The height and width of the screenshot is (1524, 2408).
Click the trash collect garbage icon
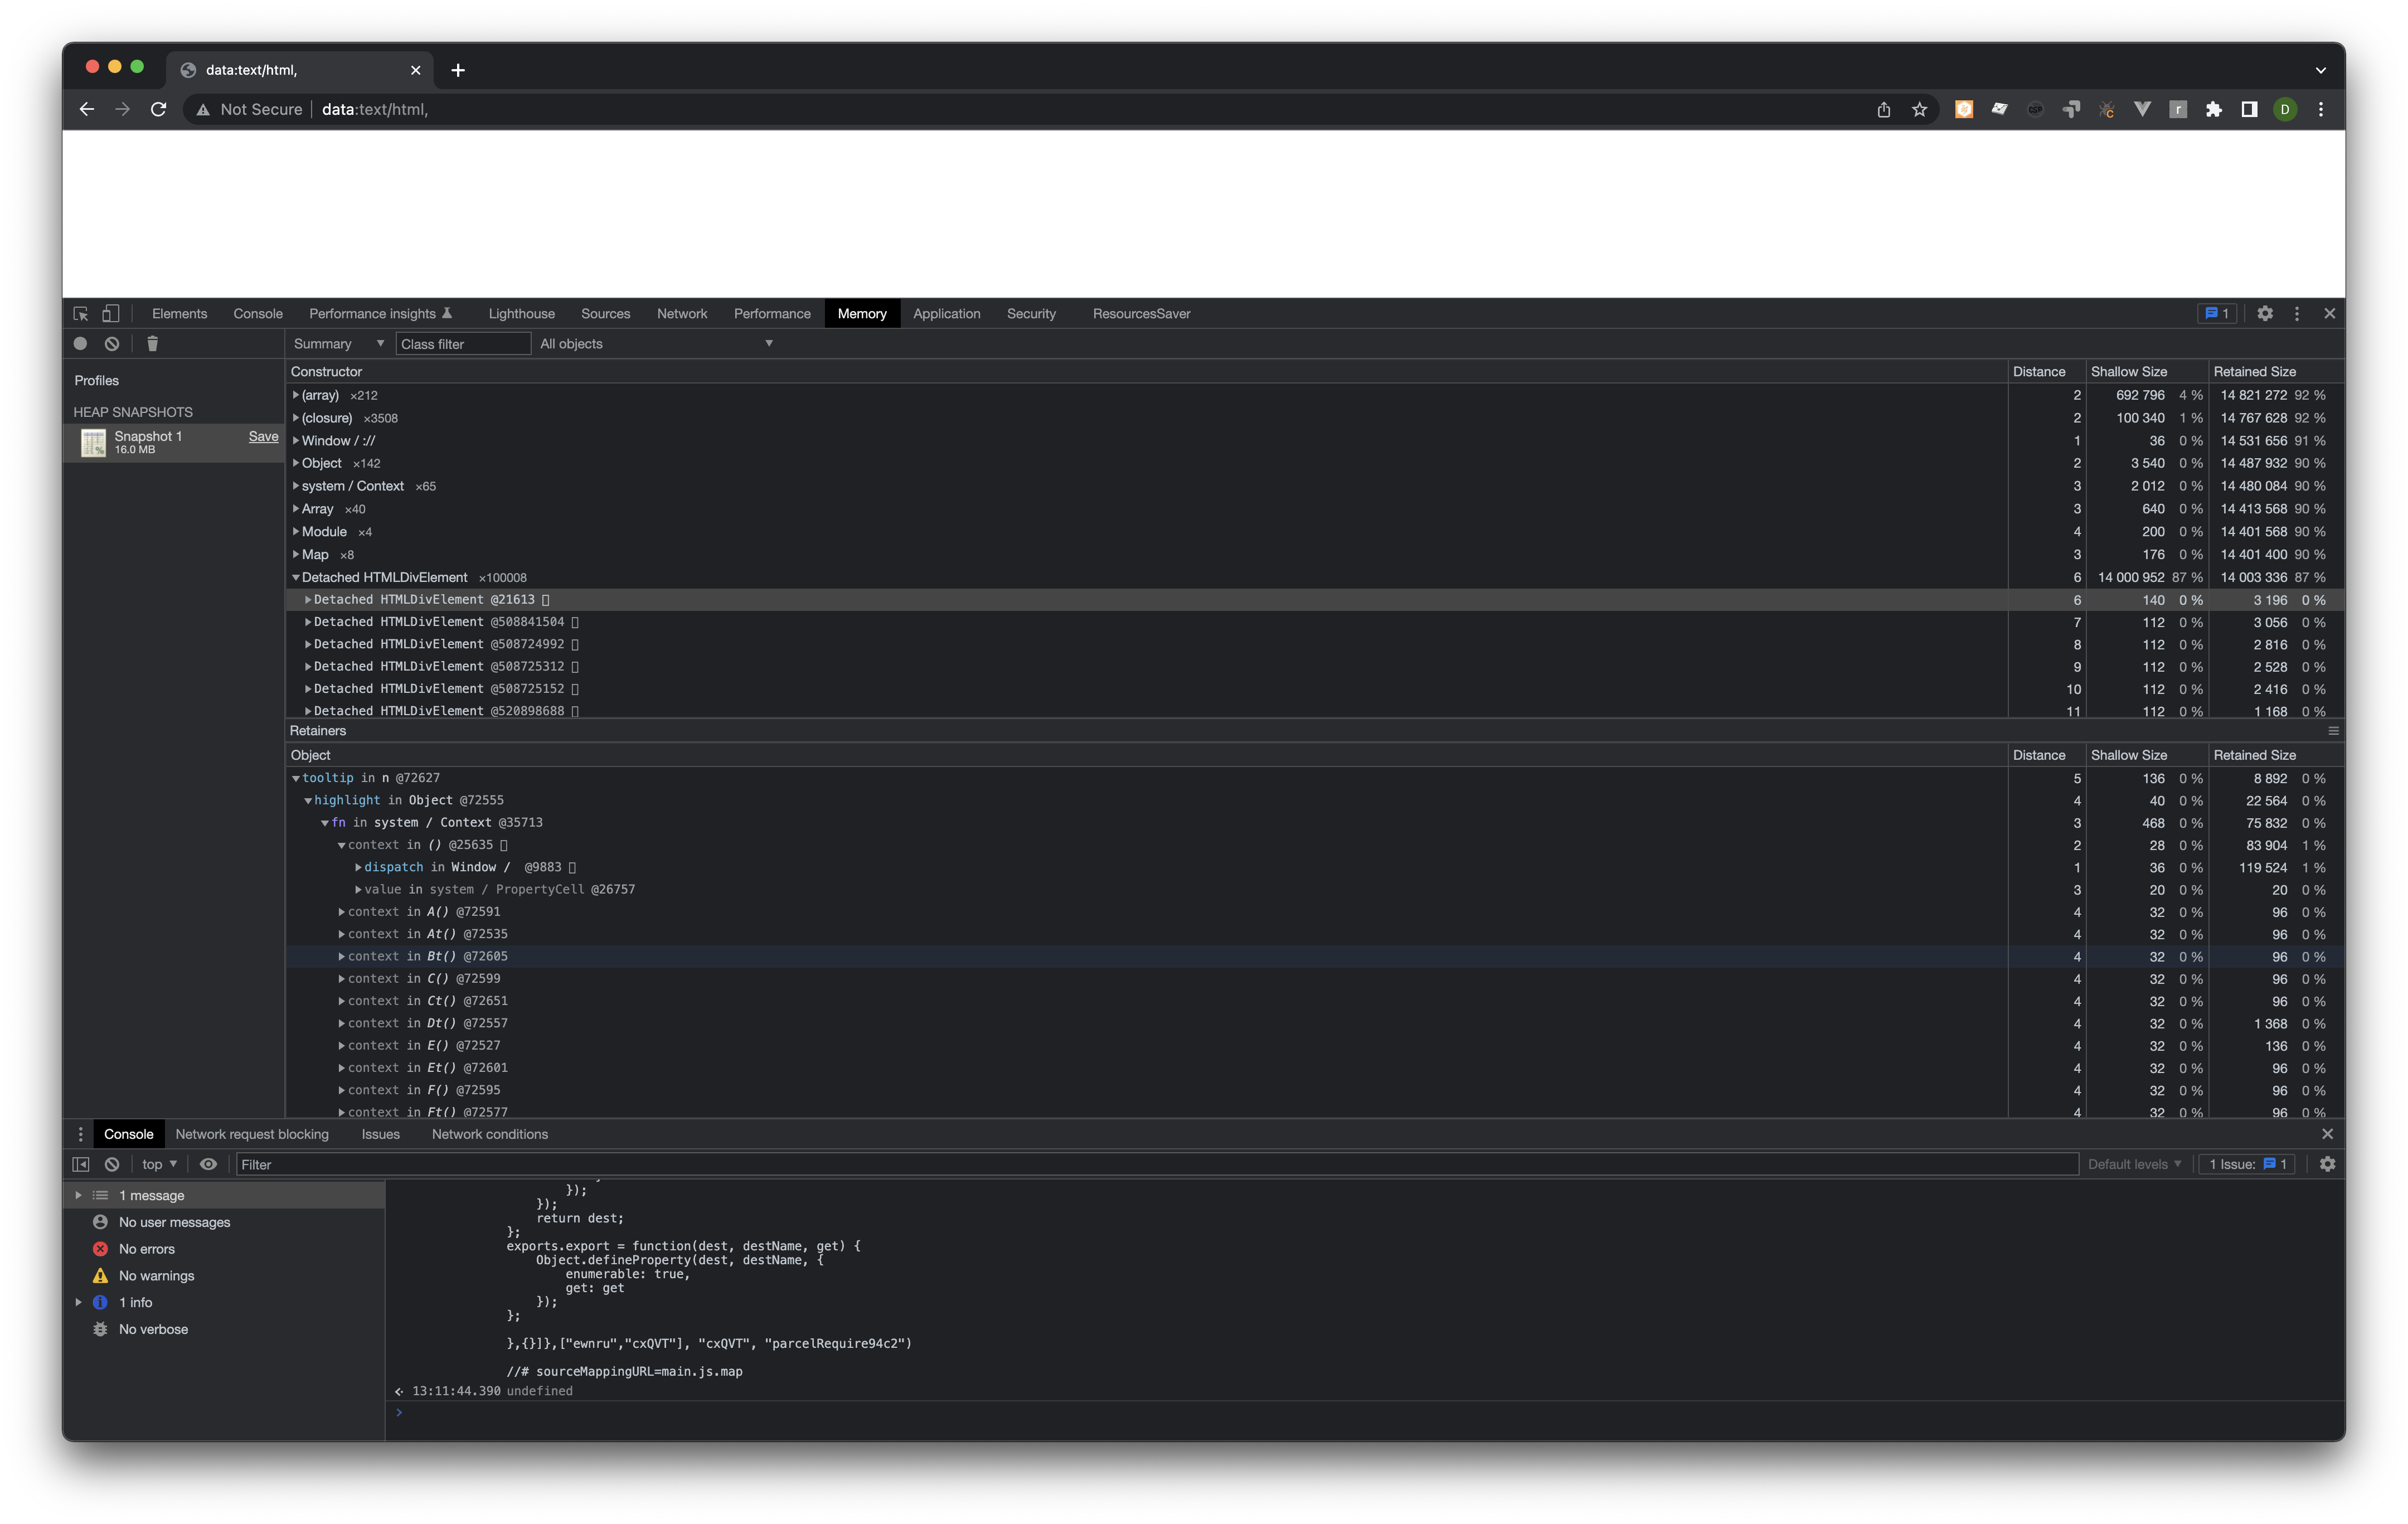click(152, 343)
